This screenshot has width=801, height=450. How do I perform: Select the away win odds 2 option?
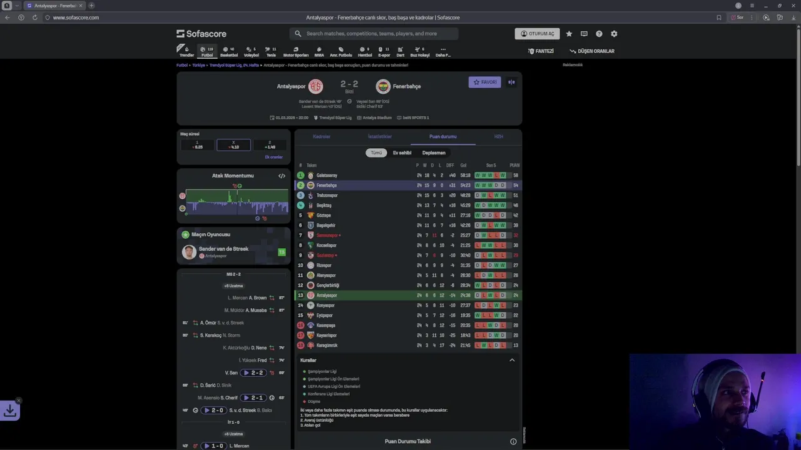(270, 145)
